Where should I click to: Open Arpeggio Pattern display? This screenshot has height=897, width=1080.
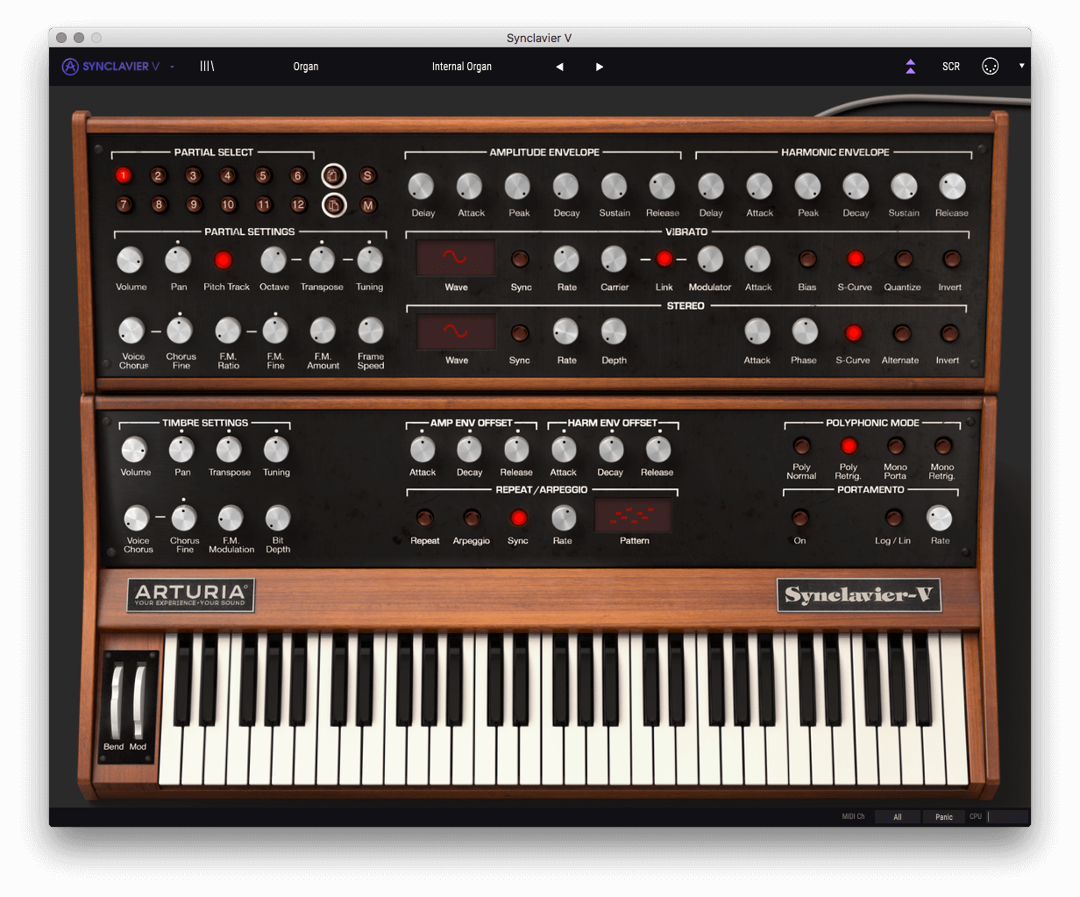[634, 516]
